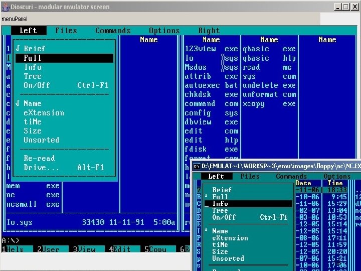Select Brief view in Dioscuri Left menu

pyautogui.click(x=65, y=48)
